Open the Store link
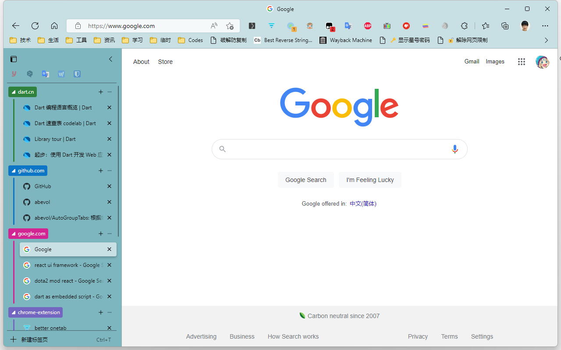Viewport: 561px width, 350px height. click(165, 62)
